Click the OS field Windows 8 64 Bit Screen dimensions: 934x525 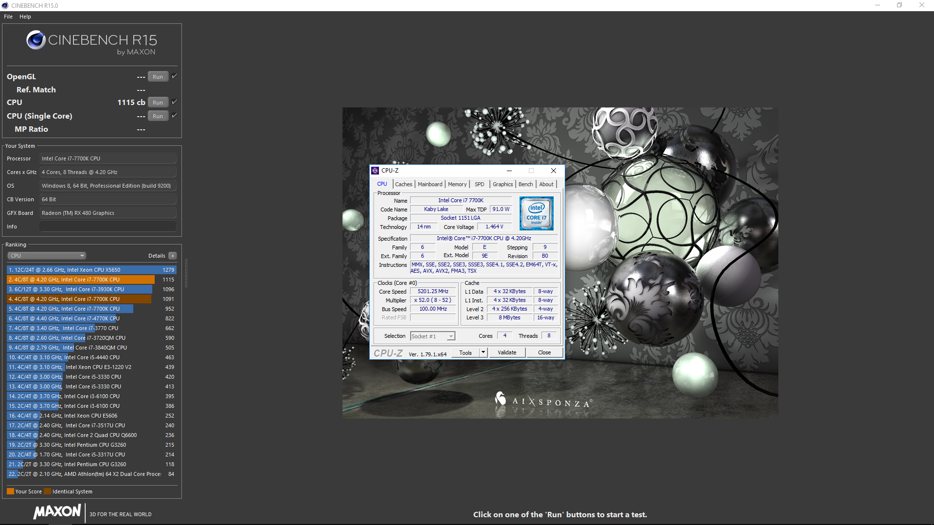click(x=108, y=186)
